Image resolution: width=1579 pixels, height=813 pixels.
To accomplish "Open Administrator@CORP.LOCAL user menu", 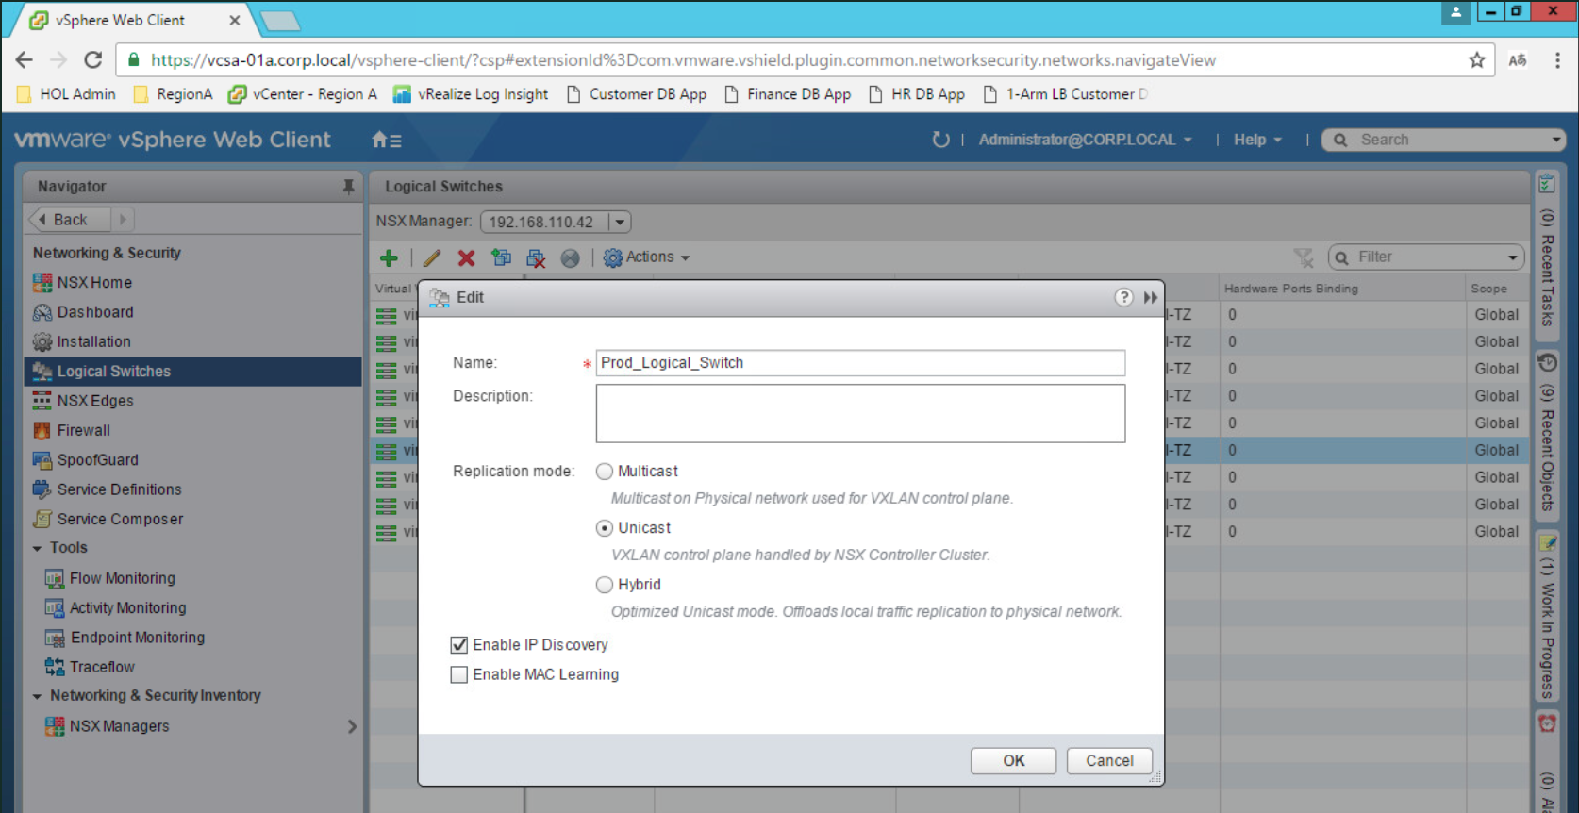I will [x=1086, y=140].
